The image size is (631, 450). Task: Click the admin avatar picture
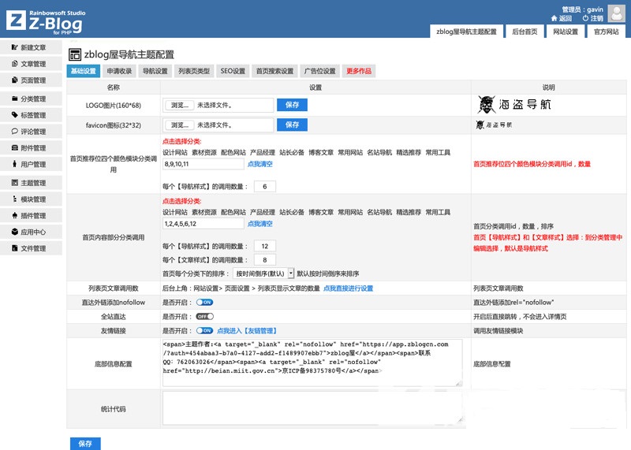pos(616,13)
